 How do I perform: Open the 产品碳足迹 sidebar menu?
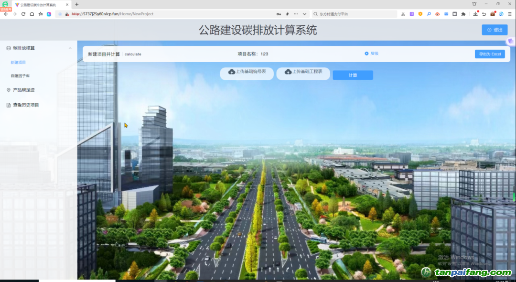23,90
